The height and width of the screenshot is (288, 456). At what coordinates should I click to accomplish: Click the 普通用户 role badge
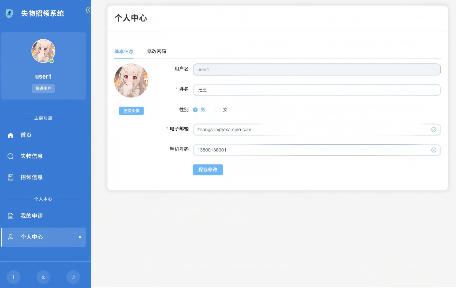pos(43,88)
